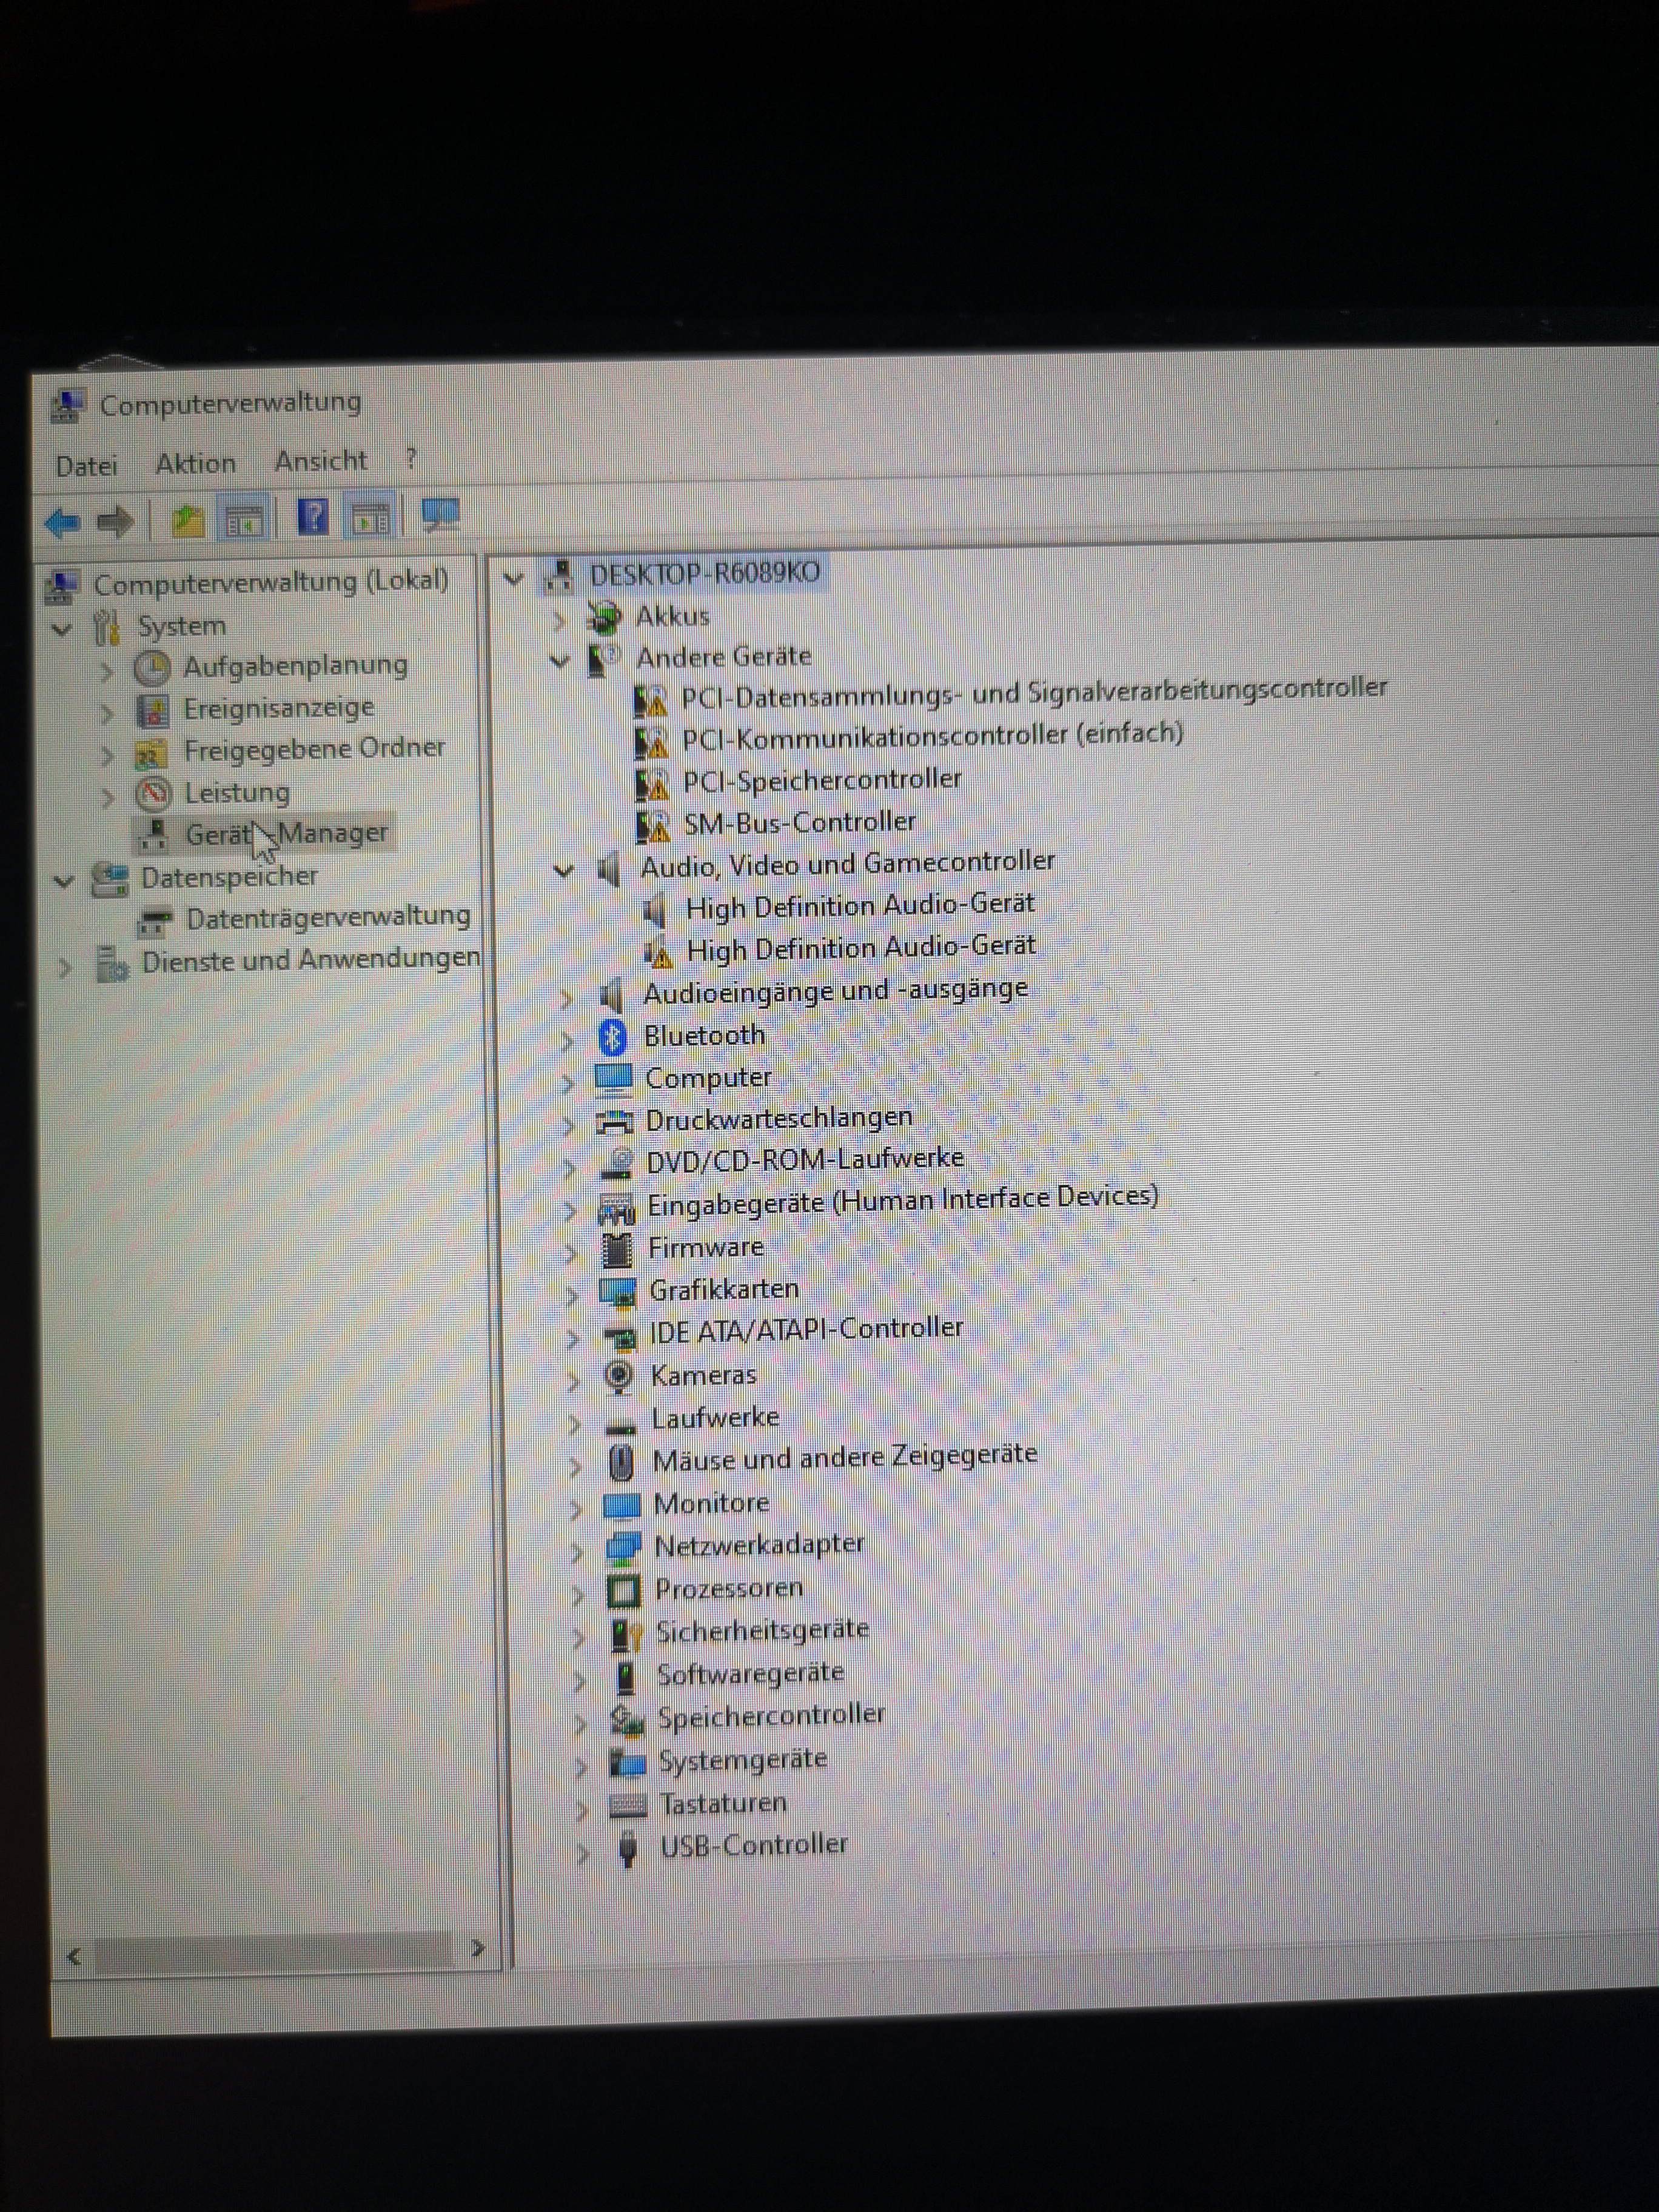Open Datenträgerverwaltung in left tree

tap(328, 918)
